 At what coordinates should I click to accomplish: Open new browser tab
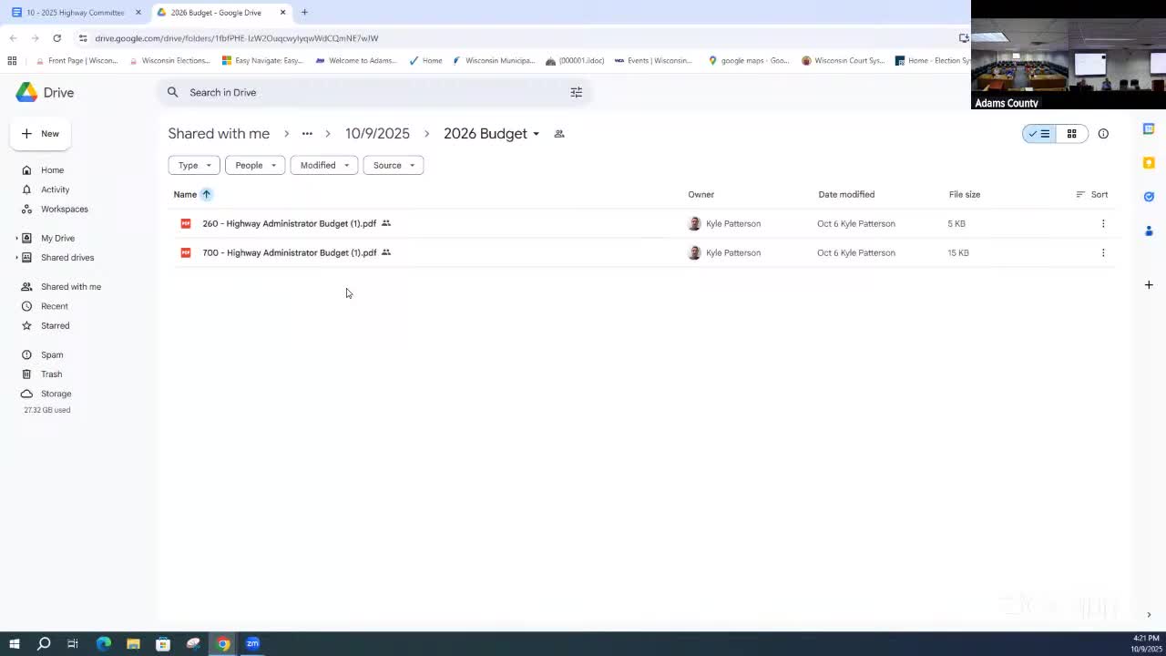[x=304, y=13]
